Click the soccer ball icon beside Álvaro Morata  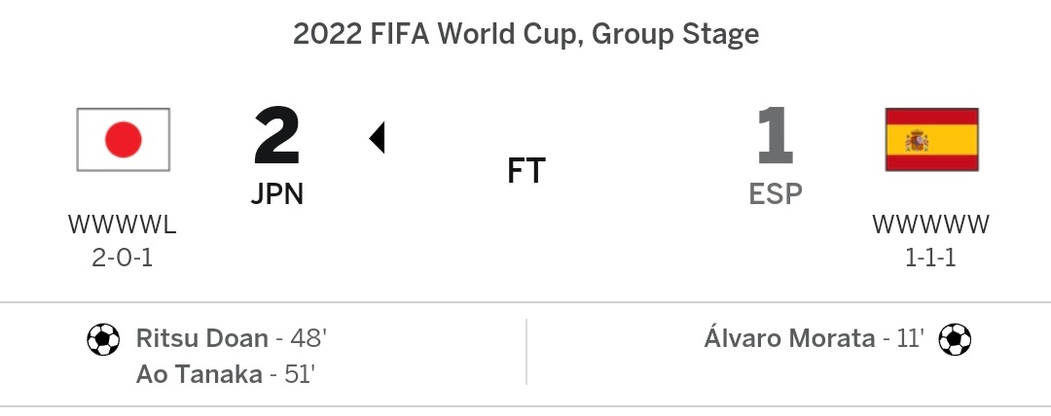click(955, 339)
